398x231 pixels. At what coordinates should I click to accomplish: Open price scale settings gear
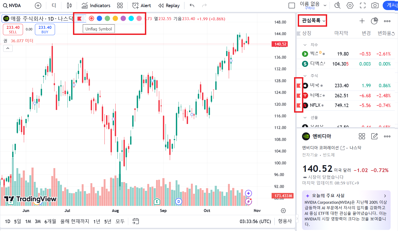283,211
